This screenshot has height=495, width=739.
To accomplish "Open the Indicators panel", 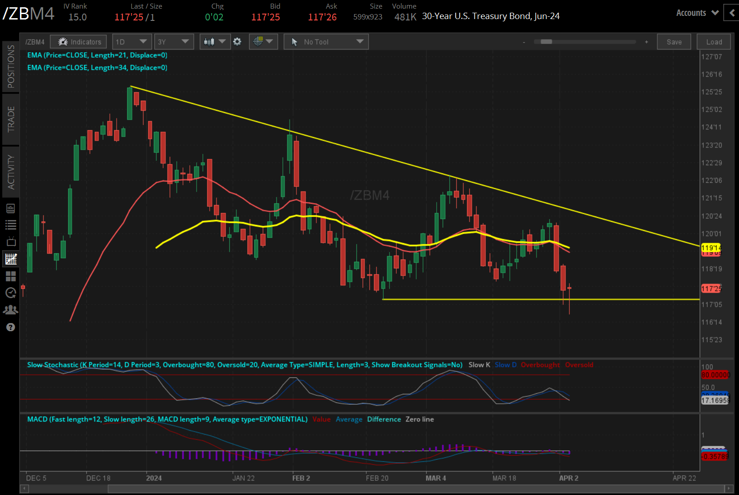I will 79,42.
